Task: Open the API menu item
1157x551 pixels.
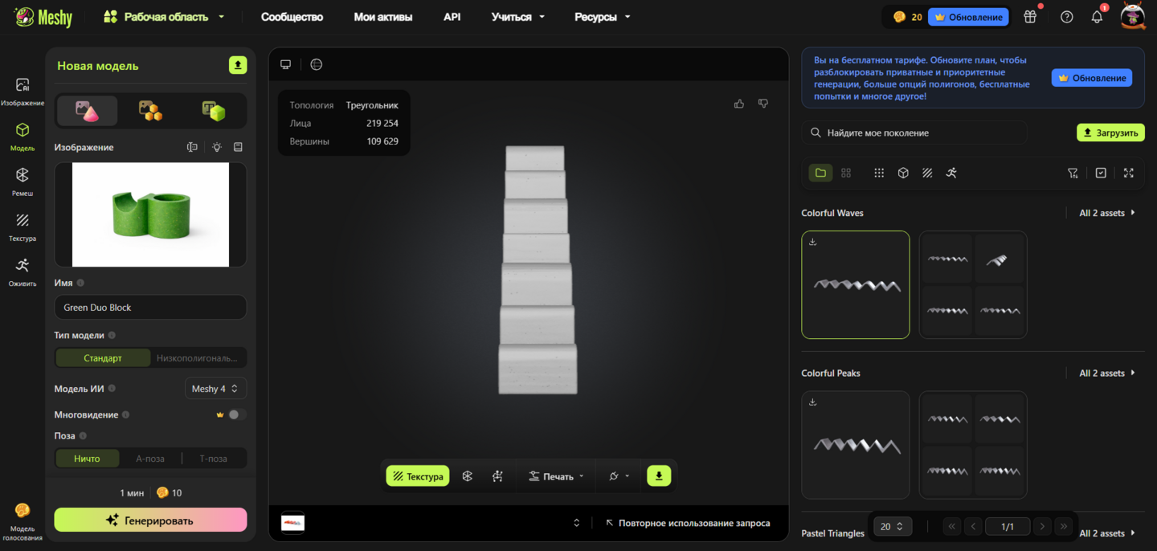Action: pyautogui.click(x=452, y=17)
